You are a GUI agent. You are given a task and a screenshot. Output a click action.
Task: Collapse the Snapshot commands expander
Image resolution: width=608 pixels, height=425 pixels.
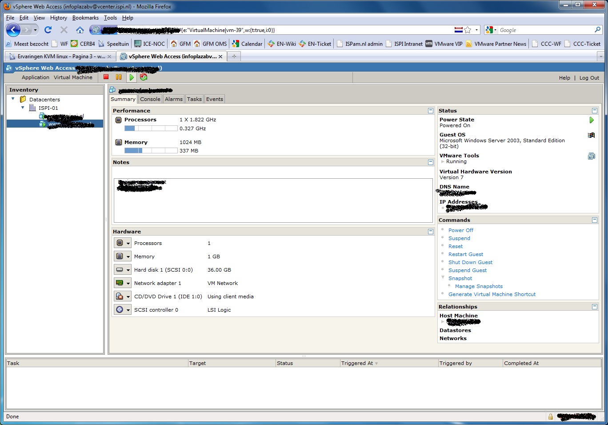pyautogui.click(x=443, y=277)
